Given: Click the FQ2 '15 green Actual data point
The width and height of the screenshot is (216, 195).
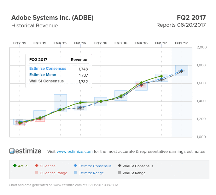Looking at the screenshot, I should 20,122.
